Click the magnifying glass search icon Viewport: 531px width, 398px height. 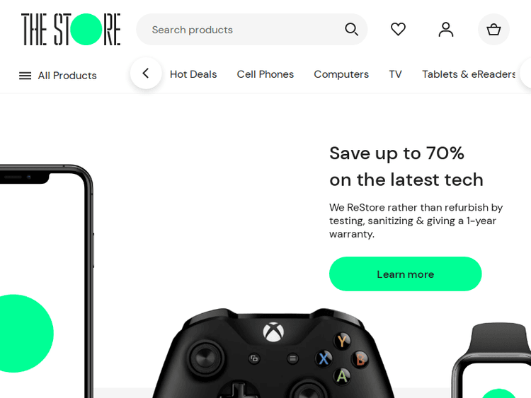(x=351, y=30)
